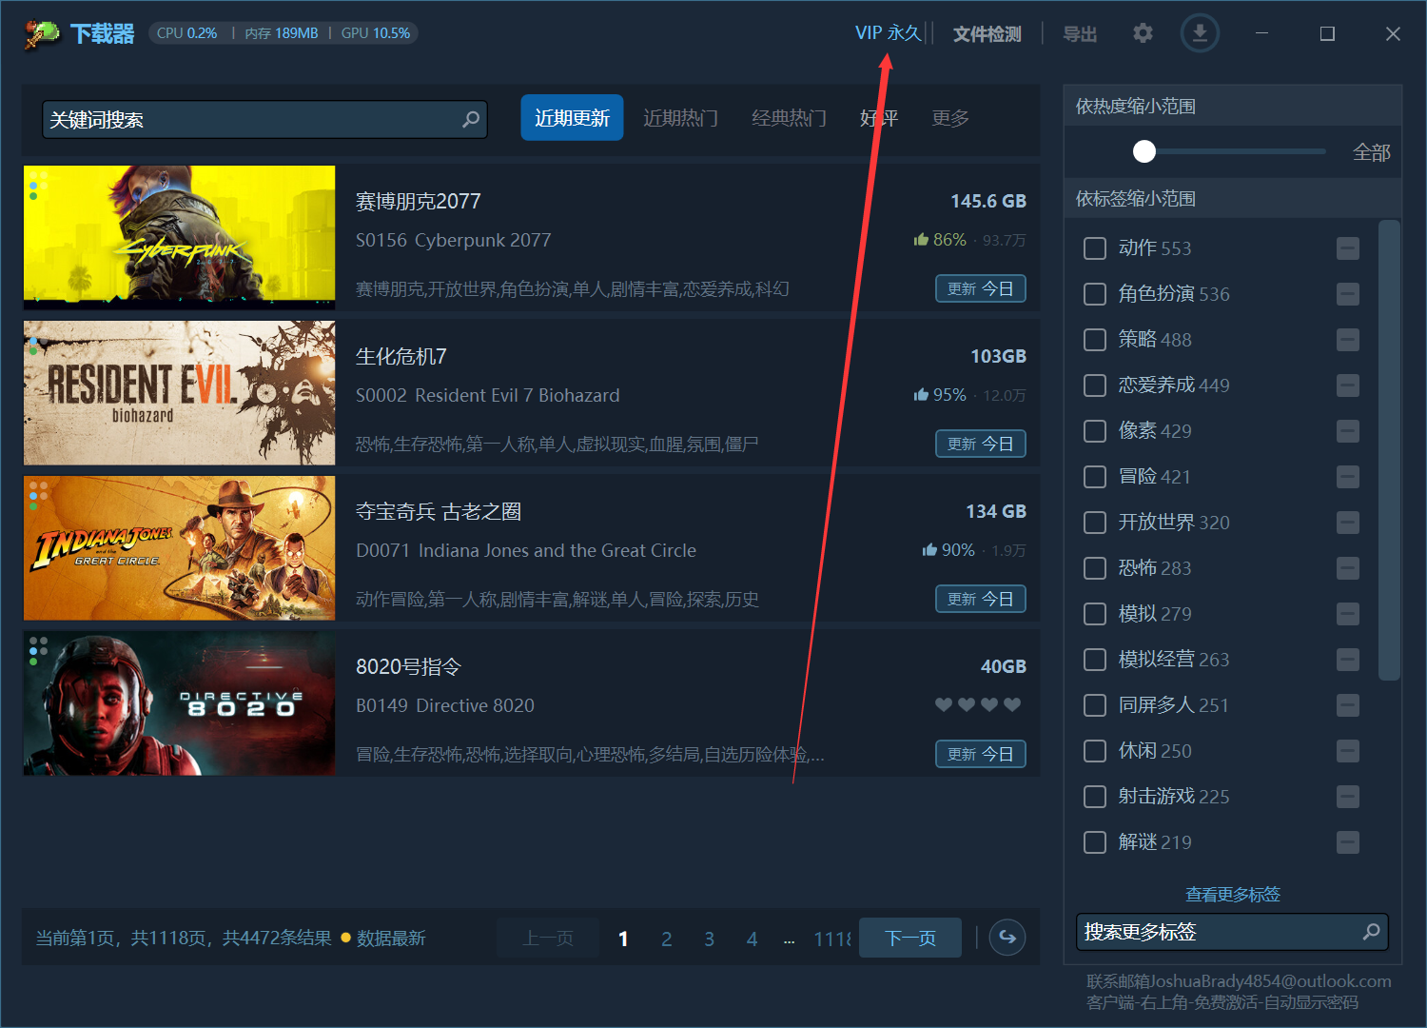Click the thumbs-up icon for 夺宝奇兵 古老之圈

click(x=929, y=550)
